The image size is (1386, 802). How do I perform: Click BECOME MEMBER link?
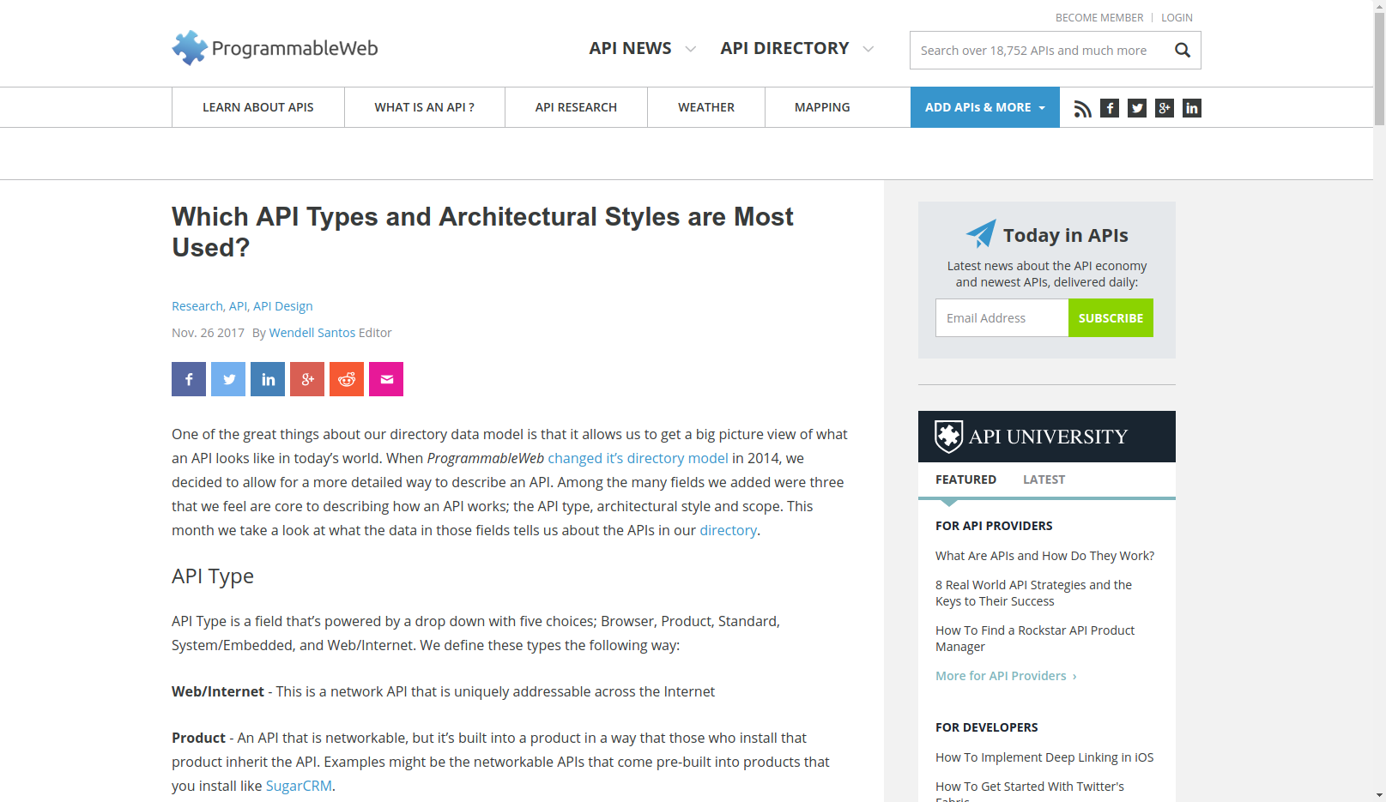[x=1099, y=17]
